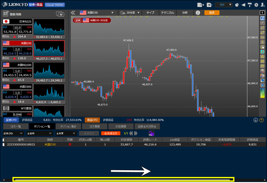This screenshot has width=267, height=183.
Task: Toggle the select-all checkbox in position header
Action: (x=4, y=140)
